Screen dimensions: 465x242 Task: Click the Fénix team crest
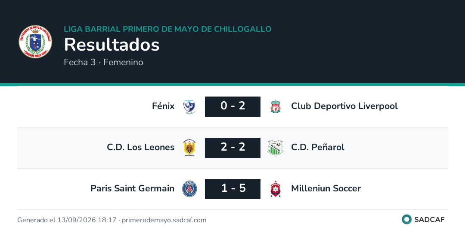189,107
